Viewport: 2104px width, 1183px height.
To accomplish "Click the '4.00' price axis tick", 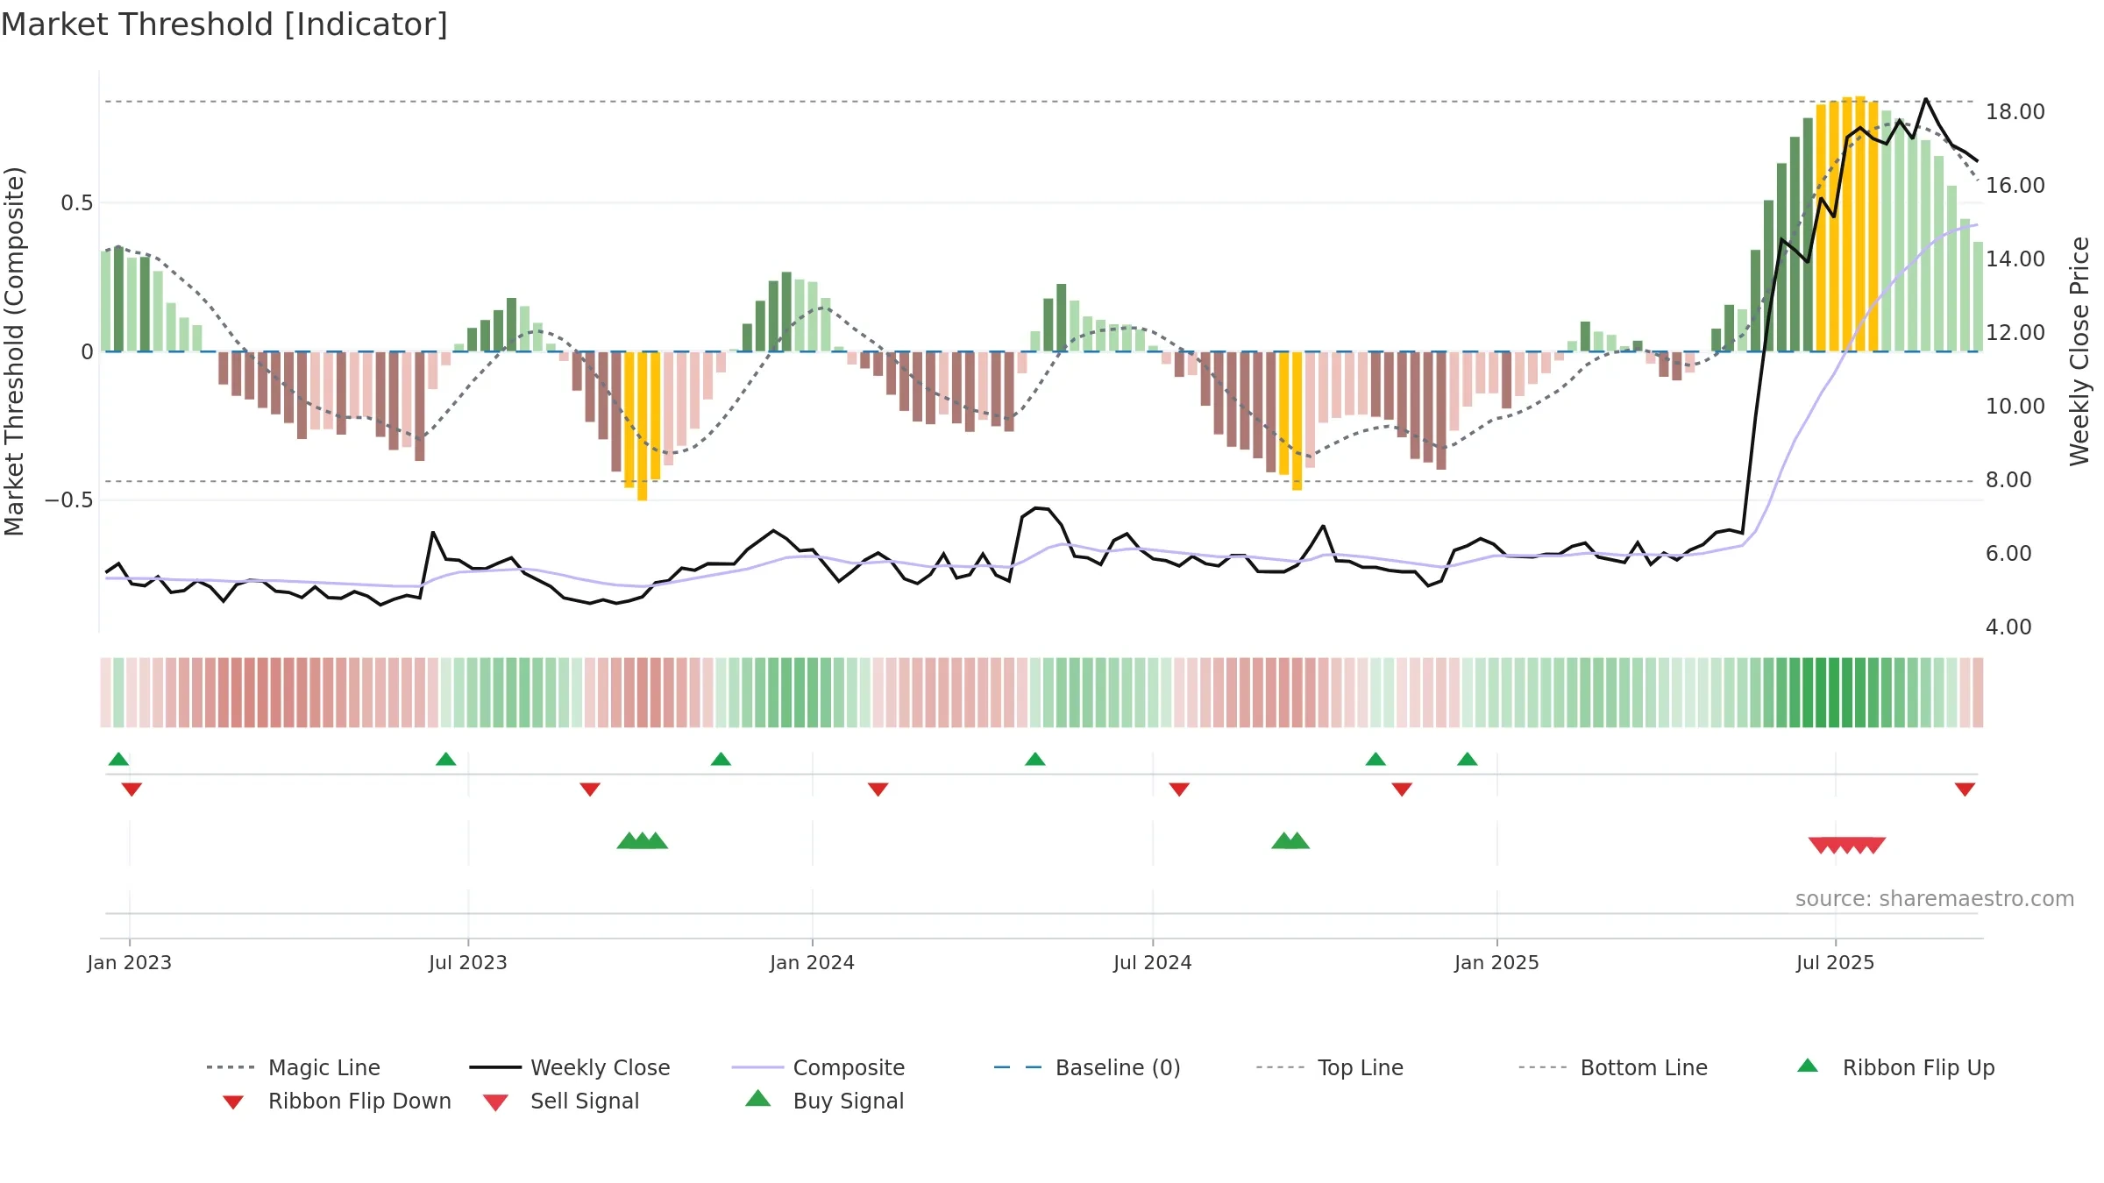I will [2008, 627].
